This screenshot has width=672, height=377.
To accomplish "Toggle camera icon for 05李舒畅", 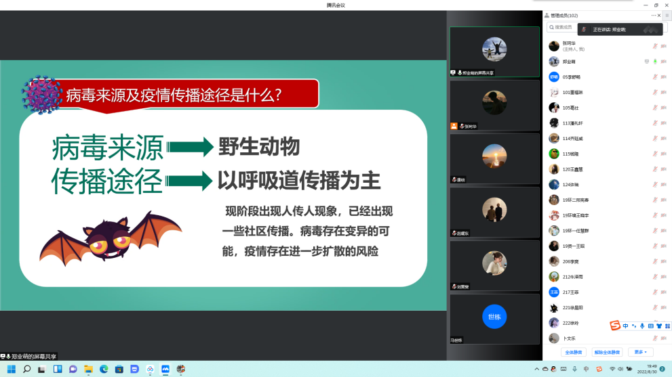I will [663, 77].
